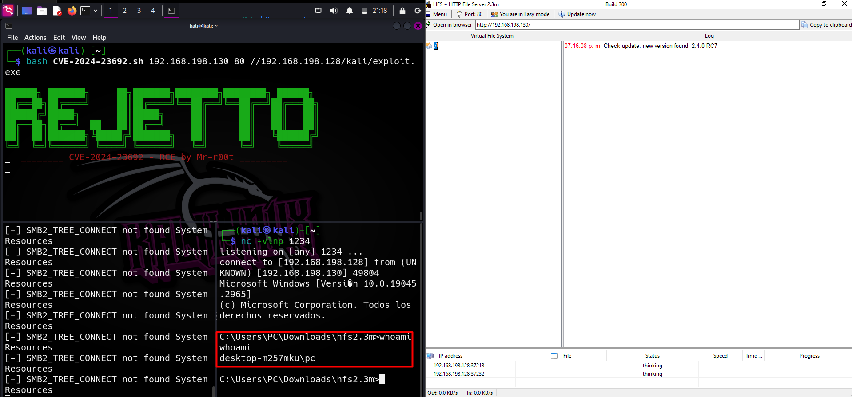Click the Speed column header
The height and width of the screenshot is (397, 852).
[x=720, y=356]
